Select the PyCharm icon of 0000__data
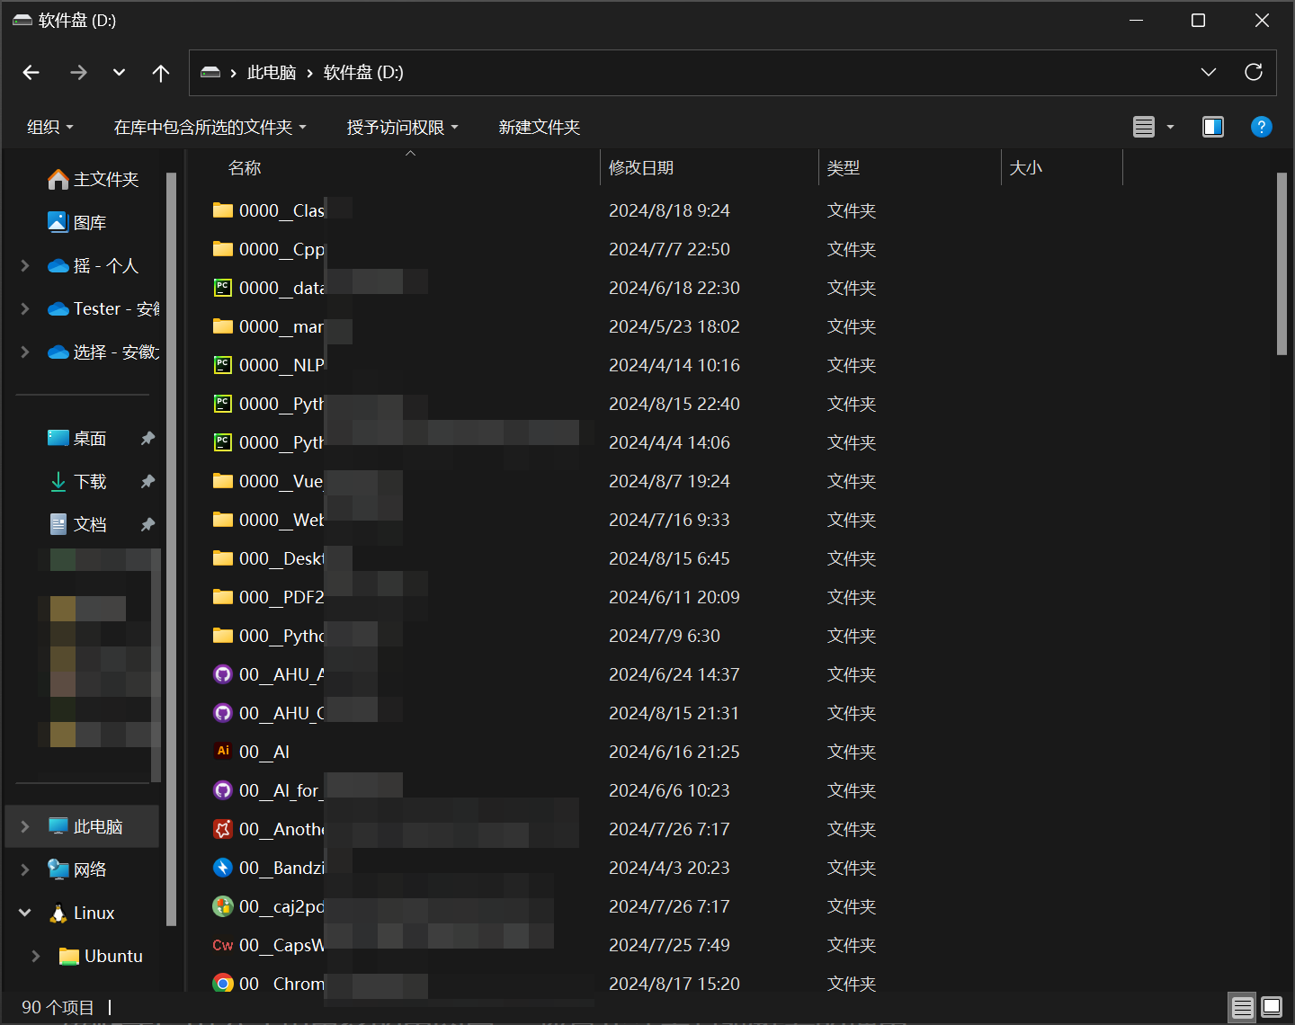Viewport: 1295px width, 1025px height. 223,288
